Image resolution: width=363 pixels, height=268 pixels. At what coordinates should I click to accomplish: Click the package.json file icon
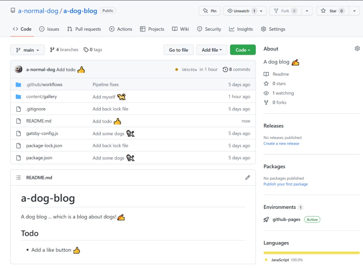(18, 158)
